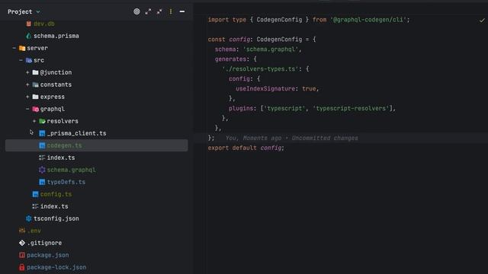Click the express folder icon
This screenshot has width=488, height=274.
click(36, 97)
